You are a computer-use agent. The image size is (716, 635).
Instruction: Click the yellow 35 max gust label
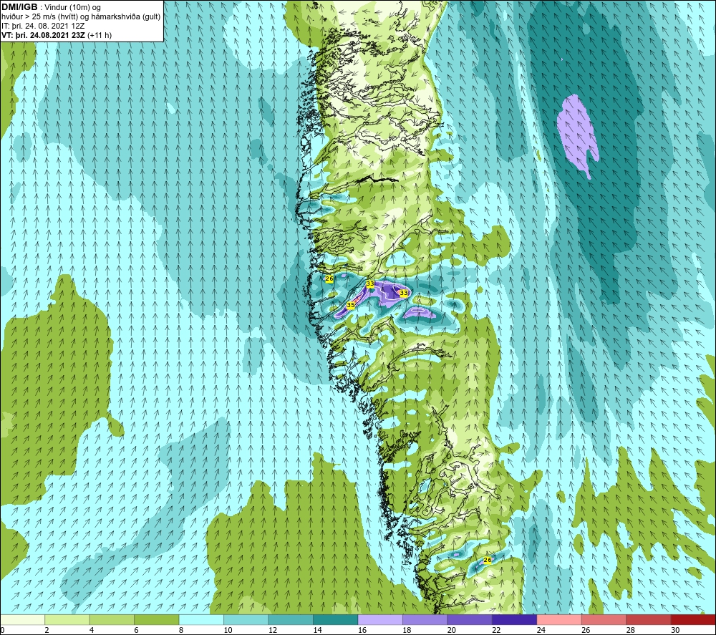[x=351, y=305]
